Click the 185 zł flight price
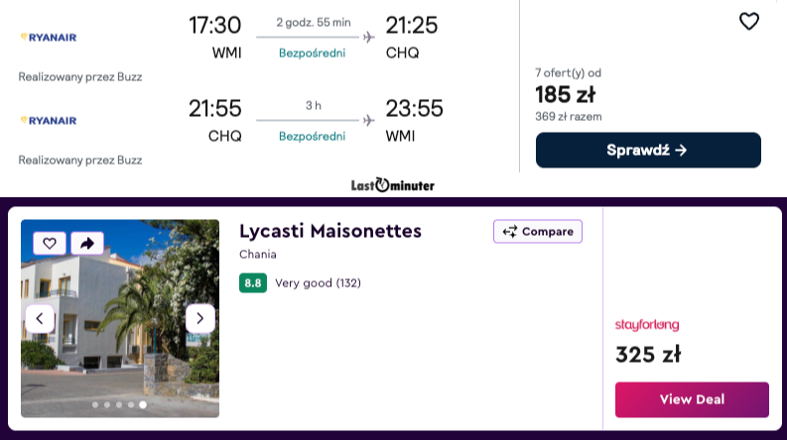This screenshot has height=440, width=787. coord(565,95)
